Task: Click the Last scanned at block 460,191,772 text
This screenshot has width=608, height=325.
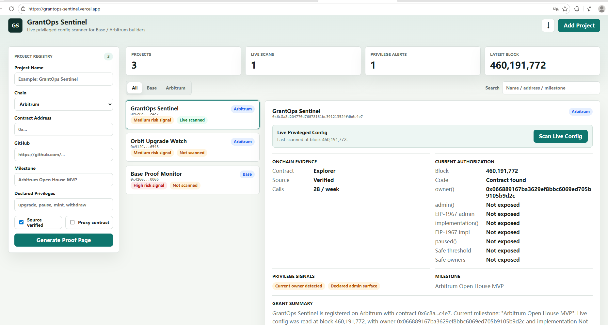Action: pos(312,140)
